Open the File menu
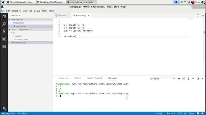 3,11
